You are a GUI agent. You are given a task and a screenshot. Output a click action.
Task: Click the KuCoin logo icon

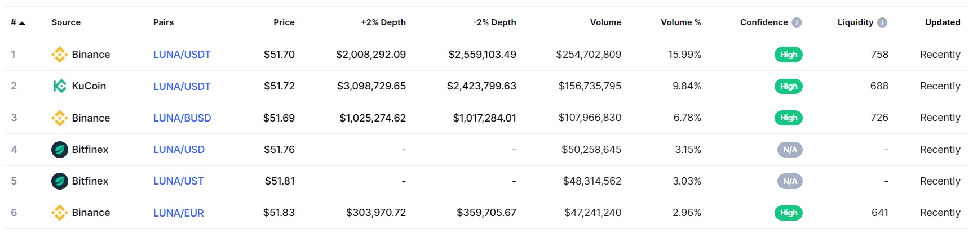pos(59,86)
